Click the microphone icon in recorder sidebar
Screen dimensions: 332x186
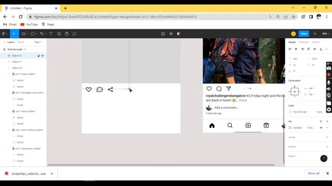[x=329, y=82]
